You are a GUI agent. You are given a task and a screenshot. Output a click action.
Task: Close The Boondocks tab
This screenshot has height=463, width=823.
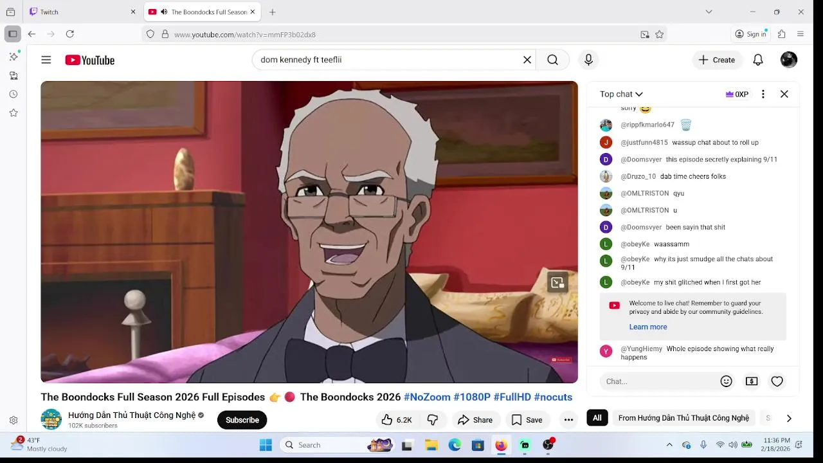[253, 12]
